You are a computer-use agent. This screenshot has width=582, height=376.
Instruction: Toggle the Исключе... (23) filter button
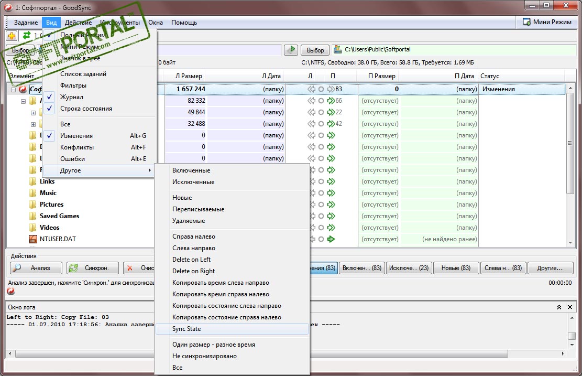coord(409,268)
